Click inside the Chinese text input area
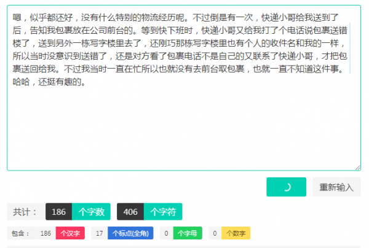Viewport: 369px width, 248px height. click(x=184, y=88)
